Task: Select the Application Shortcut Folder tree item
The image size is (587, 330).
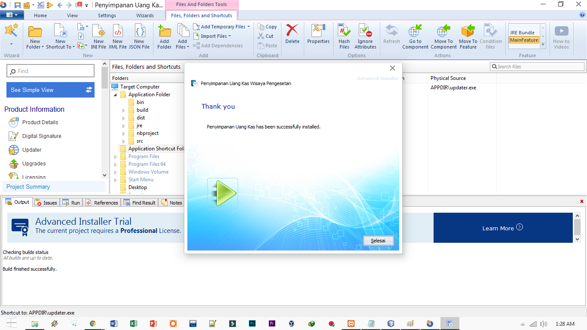Action: (152, 149)
